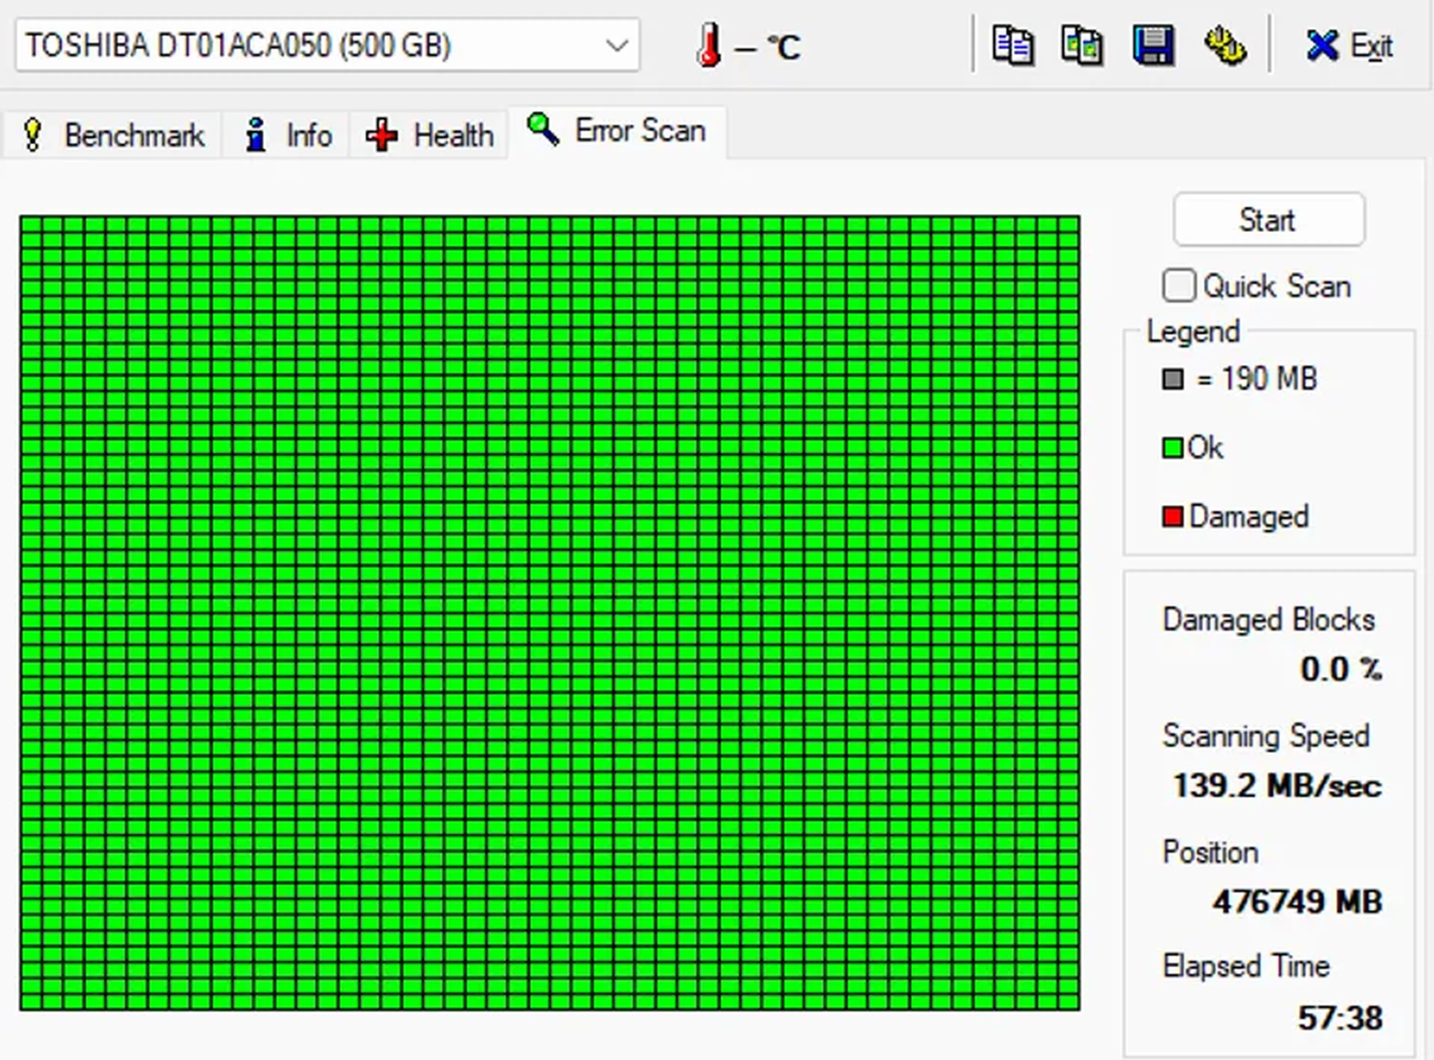Click the 139.2 MB/sec scanning speed value

click(x=1278, y=786)
